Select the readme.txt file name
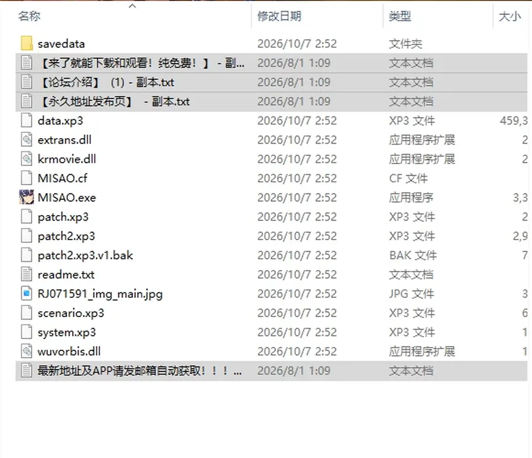Viewport: 532px width, 458px height. [66, 274]
